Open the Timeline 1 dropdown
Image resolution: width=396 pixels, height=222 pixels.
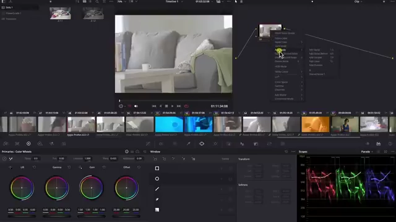tap(174, 1)
